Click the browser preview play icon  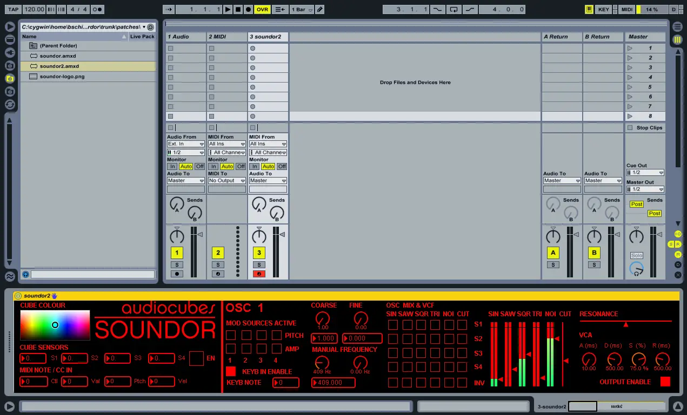click(x=10, y=26)
